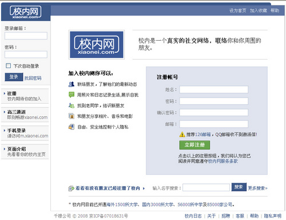
Task: Click the xiaonei.com logo in the top-left header
Action: (x=25, y=12)
